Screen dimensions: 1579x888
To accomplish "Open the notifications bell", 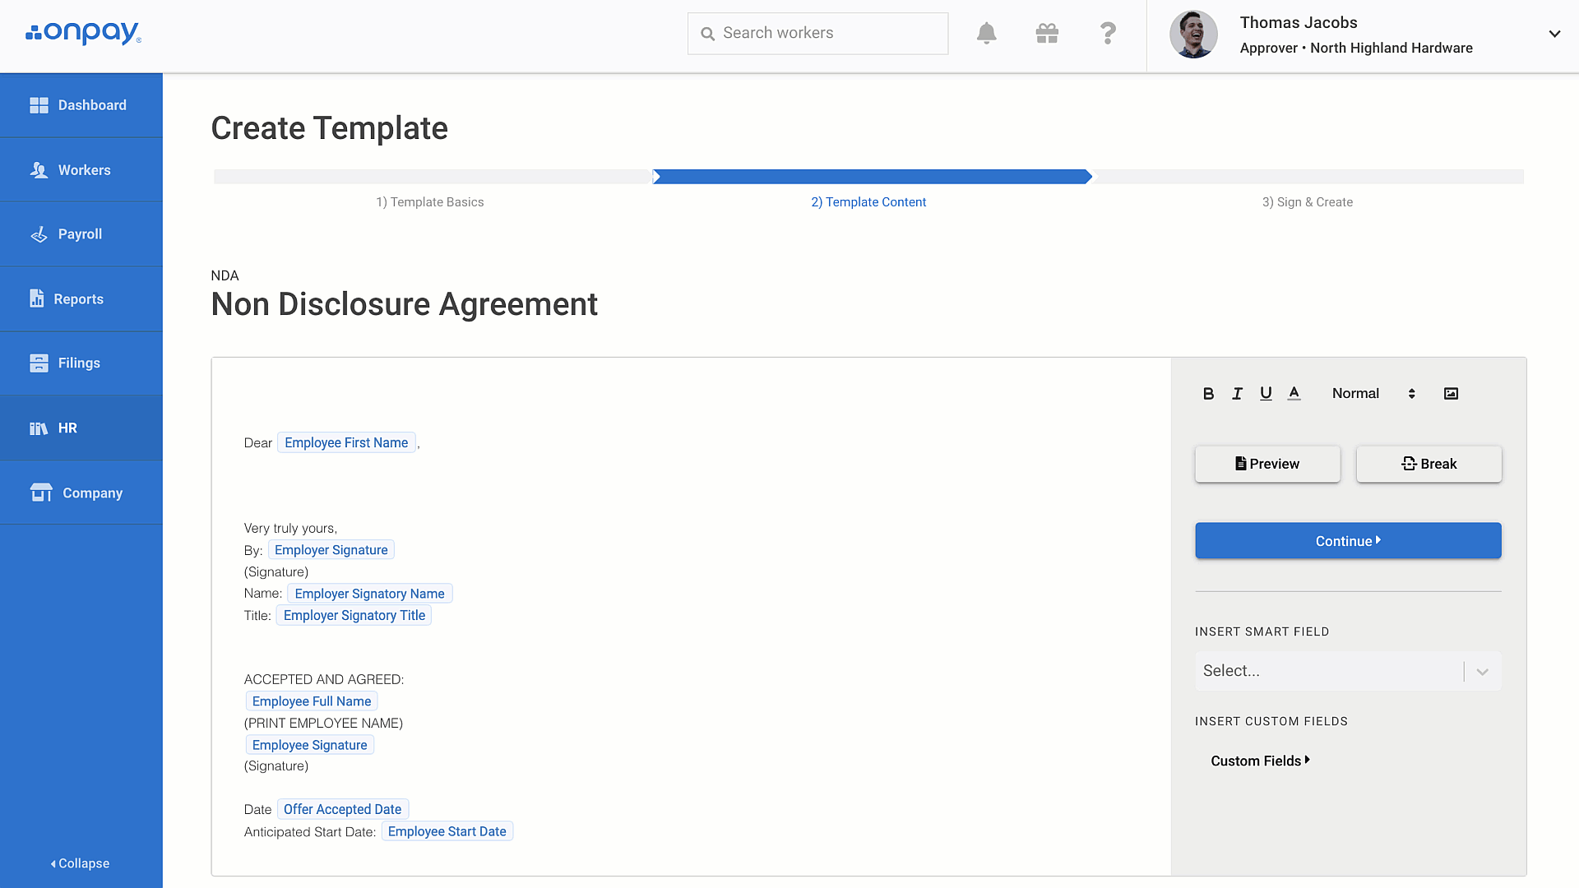I will pos(986,33).
